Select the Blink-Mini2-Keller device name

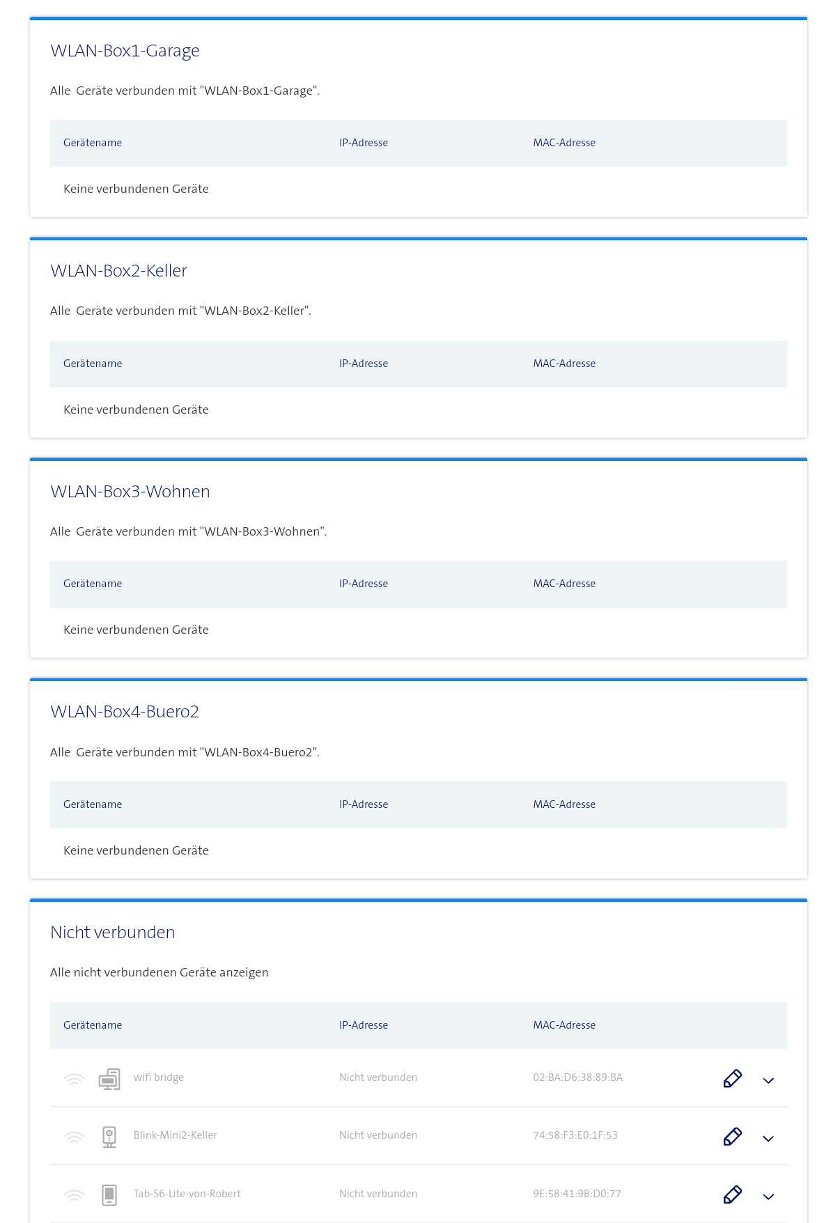click(x=176, y=1135)
